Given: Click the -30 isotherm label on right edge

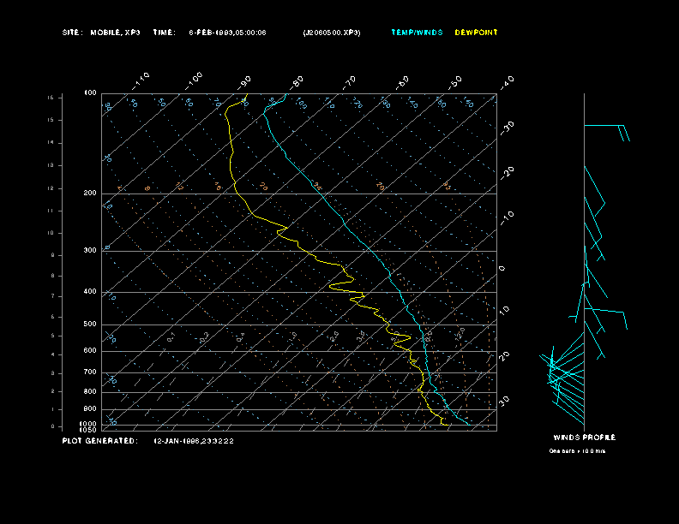Looking at the screenshot, I should coord(507,128).
